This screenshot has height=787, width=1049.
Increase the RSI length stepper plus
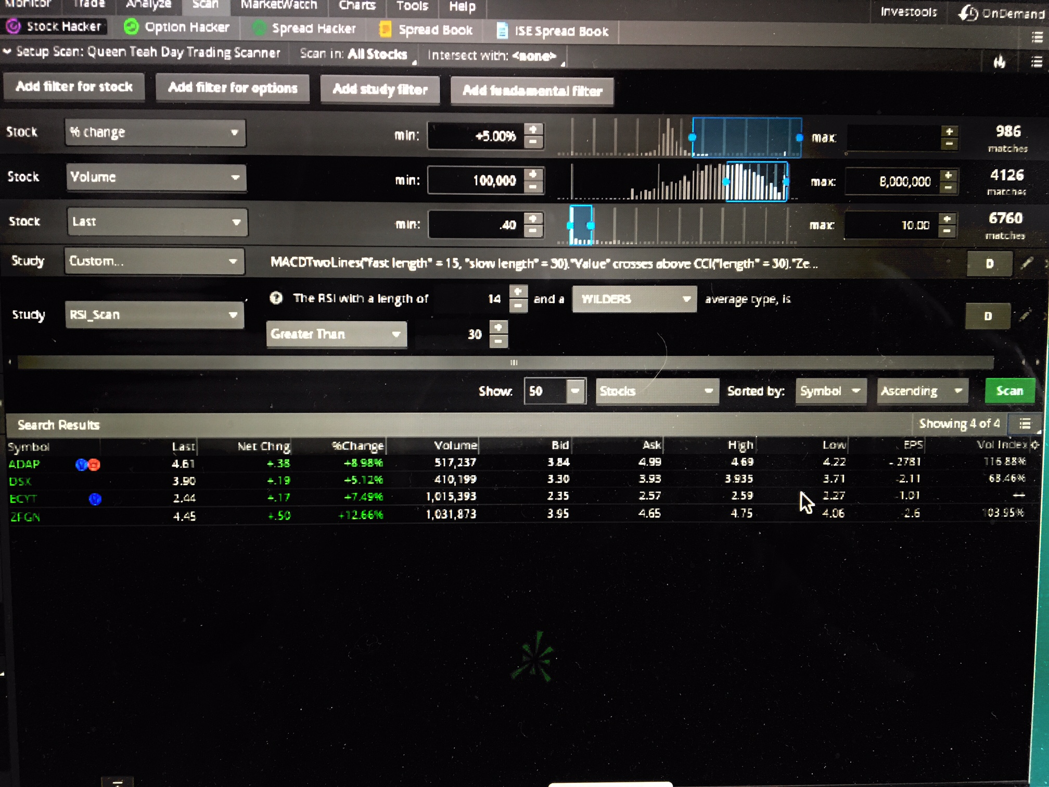click(x=518, y=292)
